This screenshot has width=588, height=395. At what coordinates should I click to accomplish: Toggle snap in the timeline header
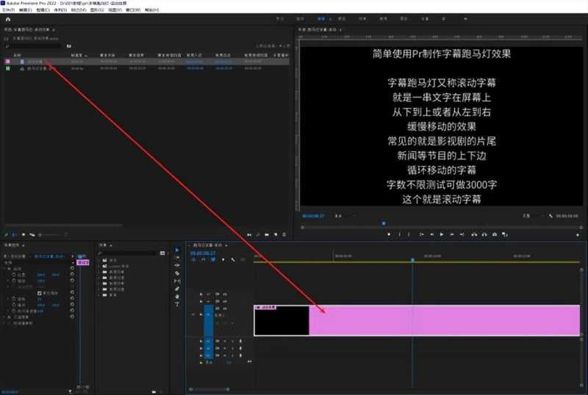click(x=204, y=260)
